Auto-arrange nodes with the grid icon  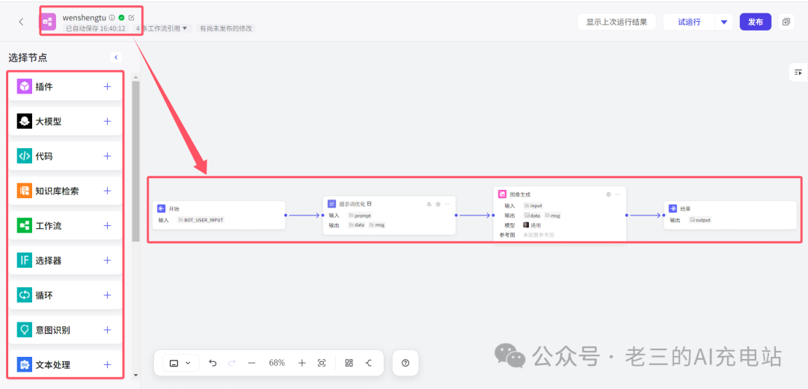(x=349, y=363)
